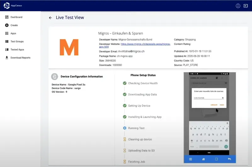Click the Device Code Name: sargo text

coord(66,88)
